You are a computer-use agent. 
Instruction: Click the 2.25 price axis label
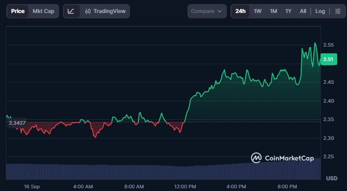(x=329, y=156)
